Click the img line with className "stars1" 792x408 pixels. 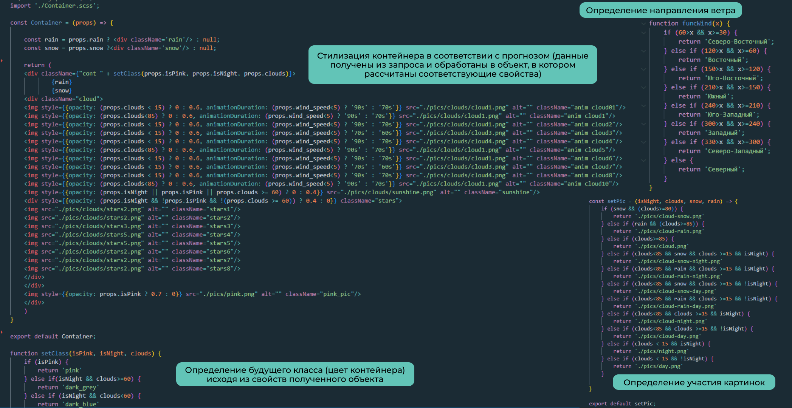132,209
